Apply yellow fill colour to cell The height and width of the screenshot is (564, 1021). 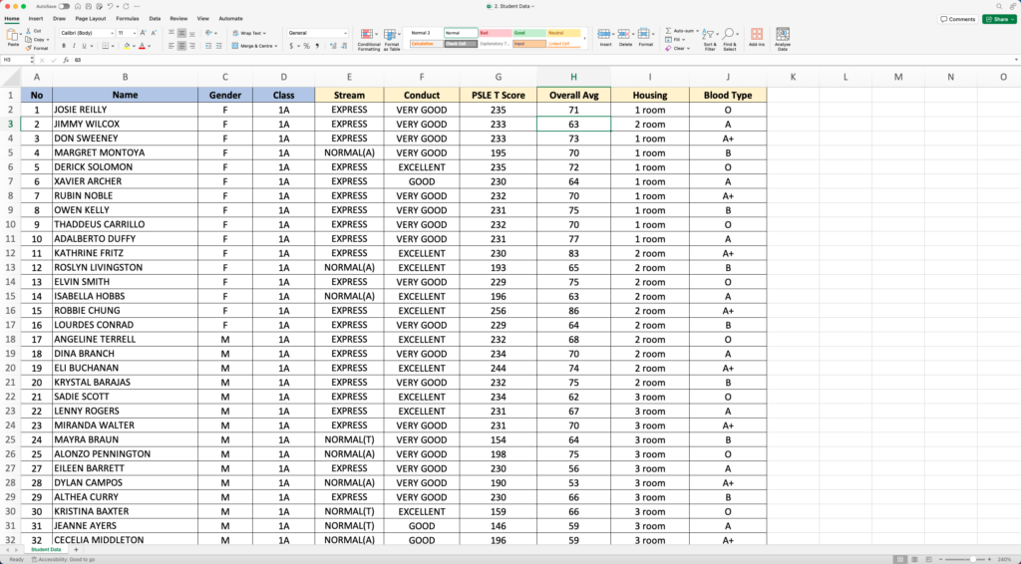point(127,46)
